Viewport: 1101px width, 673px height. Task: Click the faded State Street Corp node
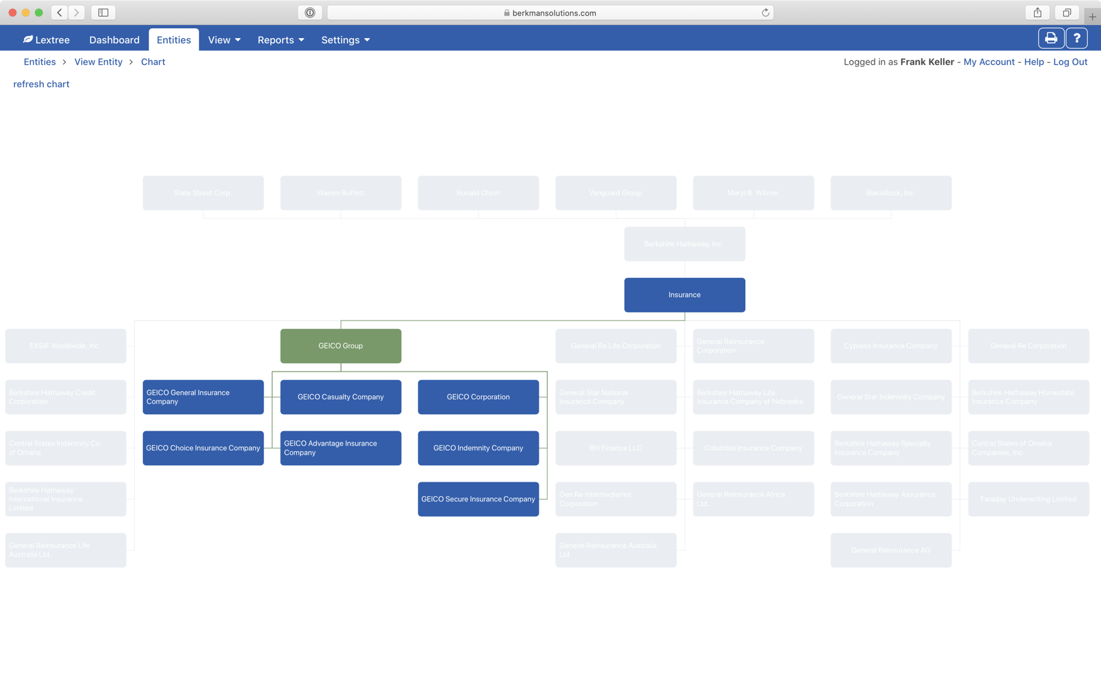(x=203, y=193)
